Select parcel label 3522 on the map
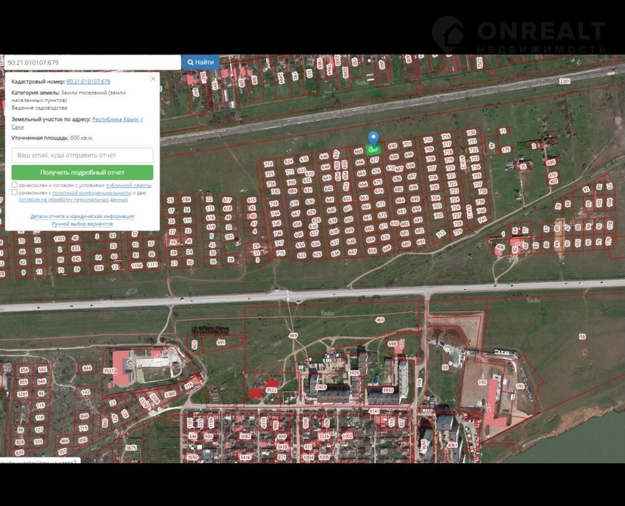625x506 pixels. tap(271, 390)
